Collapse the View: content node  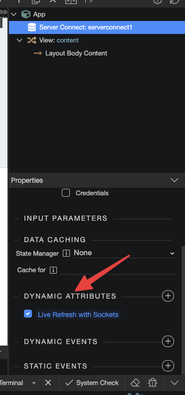click(19, 40)
